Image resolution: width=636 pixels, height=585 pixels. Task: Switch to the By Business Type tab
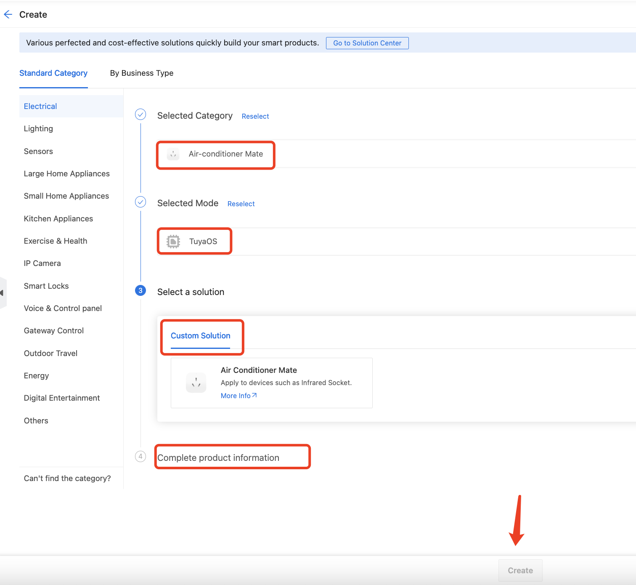click(x=142, y=73)
